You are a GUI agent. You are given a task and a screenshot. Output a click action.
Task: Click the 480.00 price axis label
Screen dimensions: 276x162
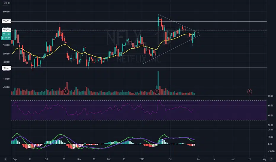point(6,62)
